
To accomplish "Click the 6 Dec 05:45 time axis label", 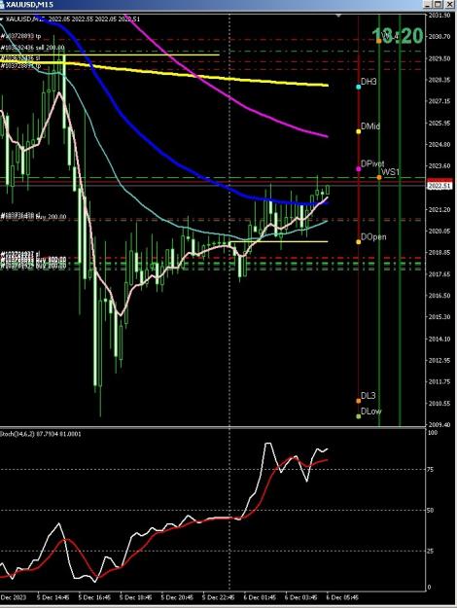I will pyautogui.click(x=342, y=597).
